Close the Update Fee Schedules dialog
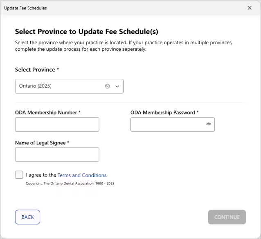This screenshot has width=261, height=239. click(250, 8)
